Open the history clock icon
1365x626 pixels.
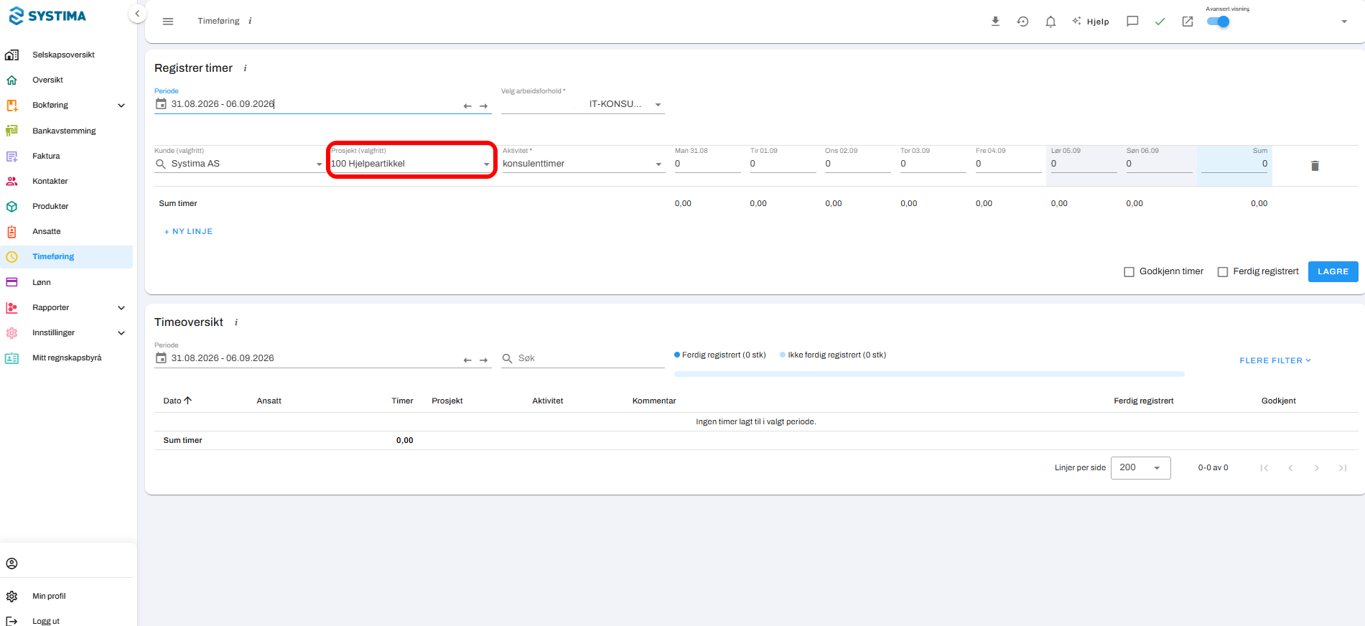click(x=1022, y=22)
